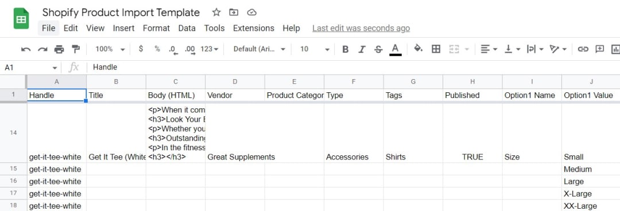Screen dimensions: 620x211
Task: Print the spreadsheet
Action: [59, 49]
